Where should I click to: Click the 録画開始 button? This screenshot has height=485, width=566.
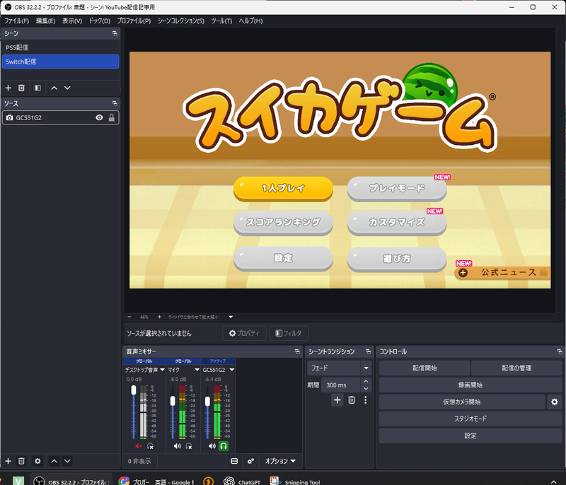470,385
